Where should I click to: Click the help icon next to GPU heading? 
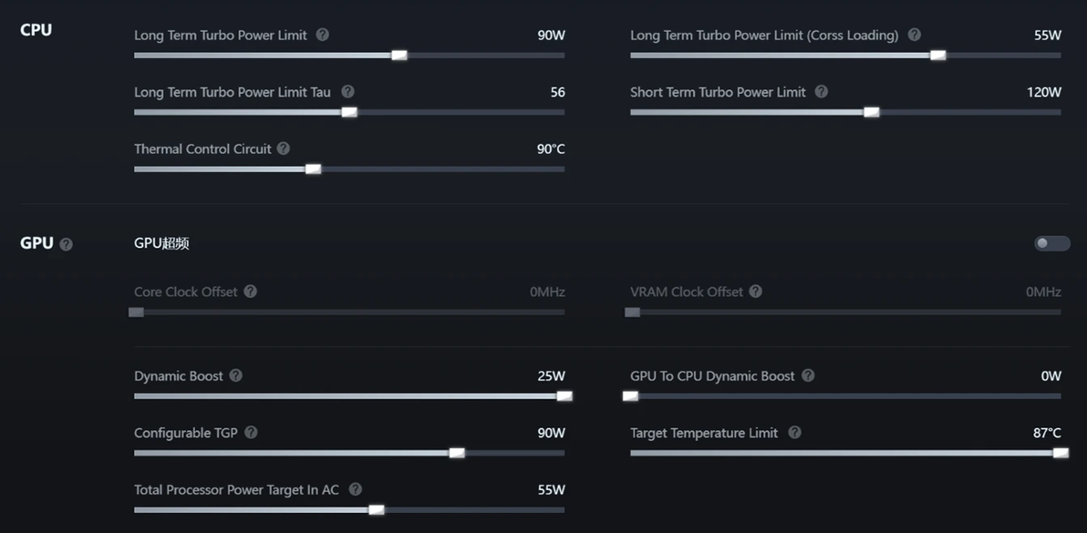point(66,244)
